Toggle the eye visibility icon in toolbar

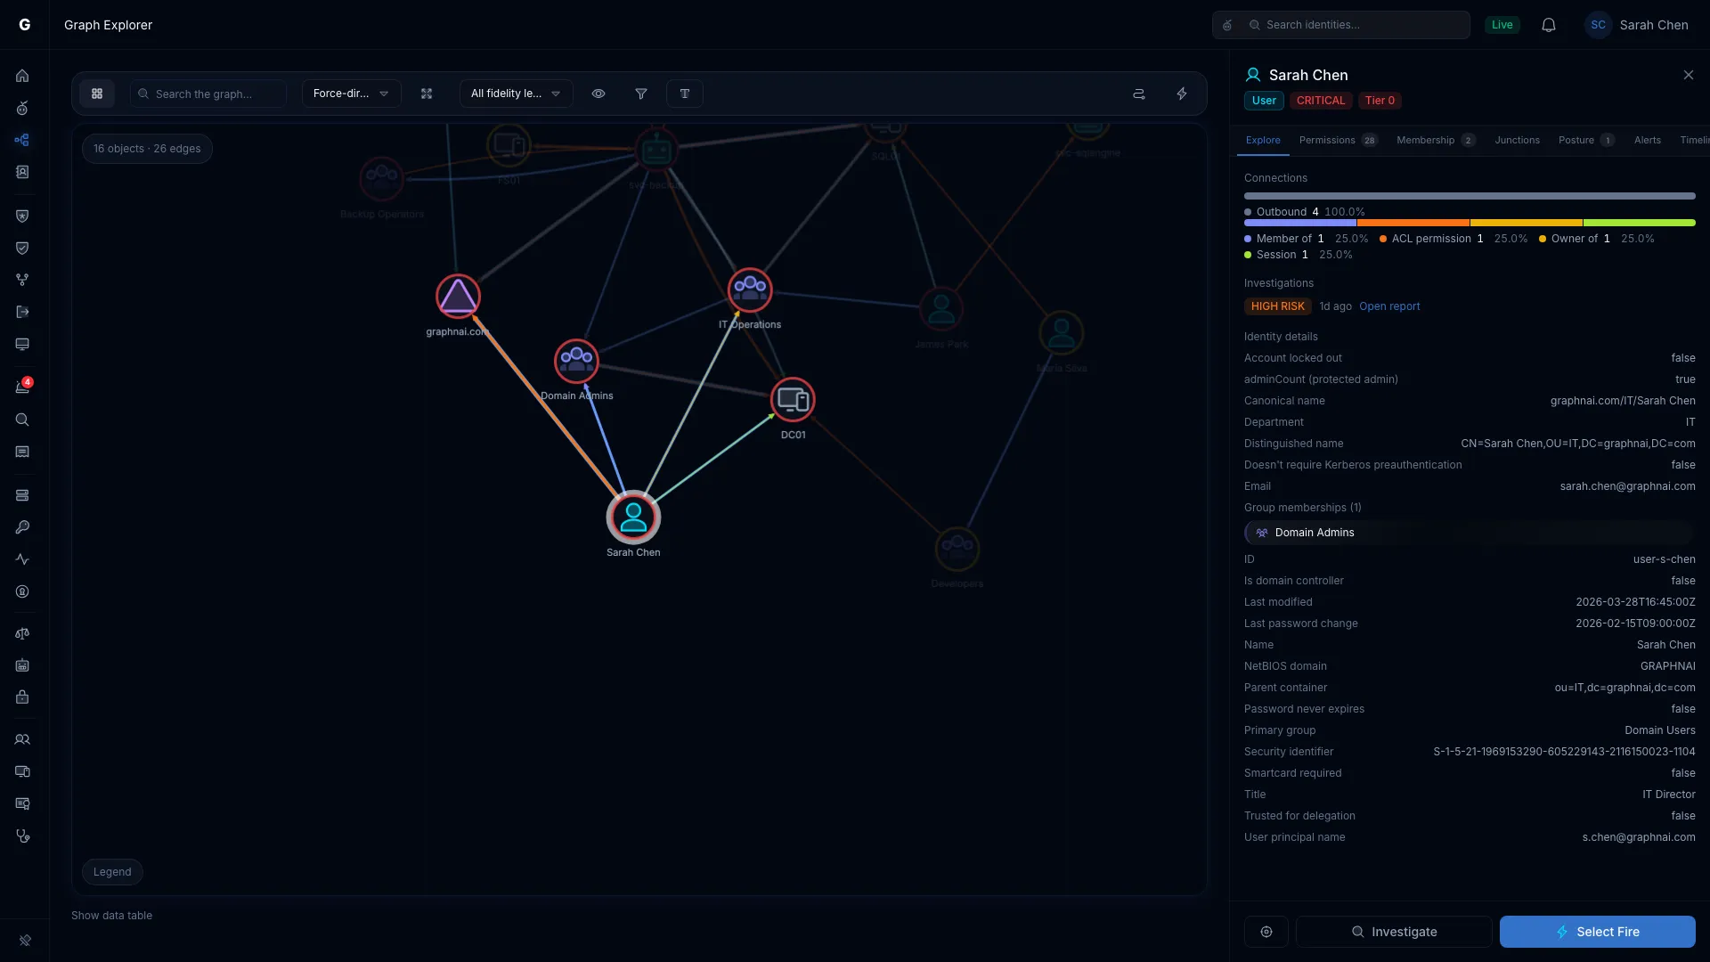(598, 94)
